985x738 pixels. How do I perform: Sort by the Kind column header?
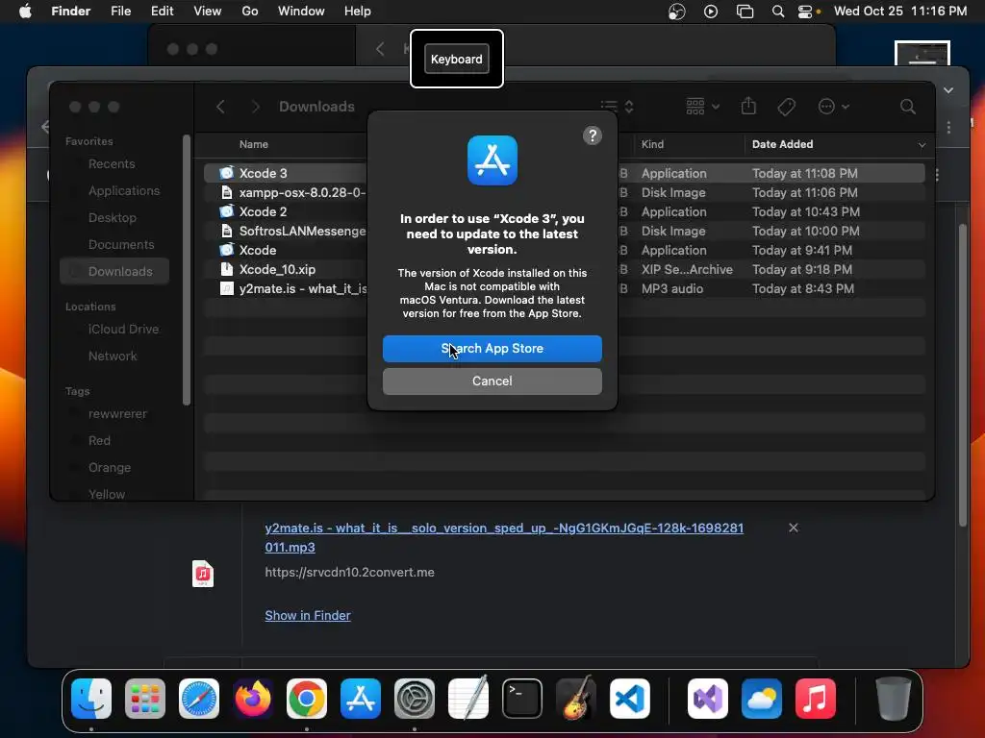click(652, 144)
